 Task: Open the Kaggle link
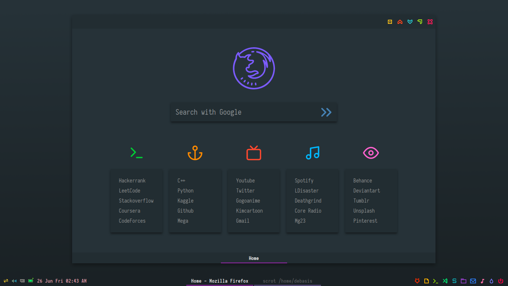(185, 201)
